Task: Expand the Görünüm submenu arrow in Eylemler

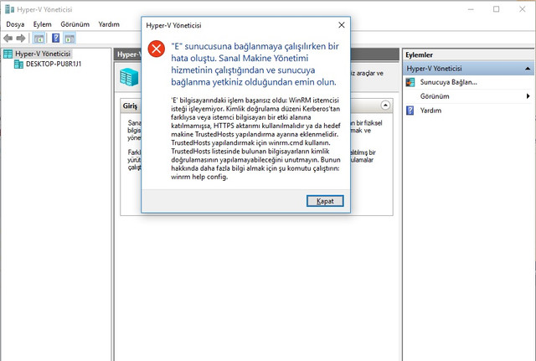Action: pos(528,96)
